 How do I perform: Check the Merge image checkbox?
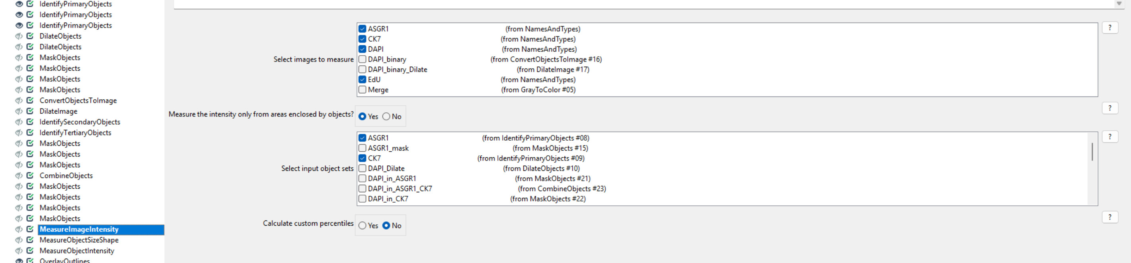pos(363,89)
